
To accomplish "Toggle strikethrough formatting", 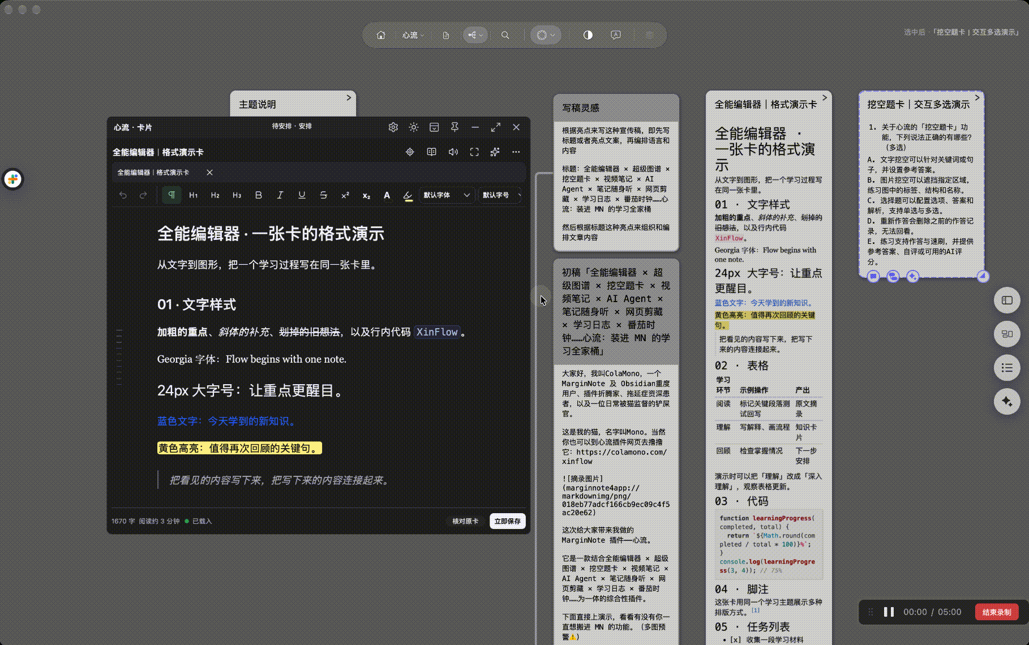I will 323,195.
